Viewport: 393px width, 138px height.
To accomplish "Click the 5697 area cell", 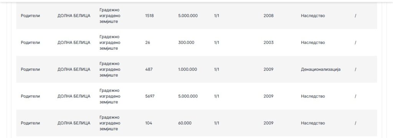I will 150,96.
